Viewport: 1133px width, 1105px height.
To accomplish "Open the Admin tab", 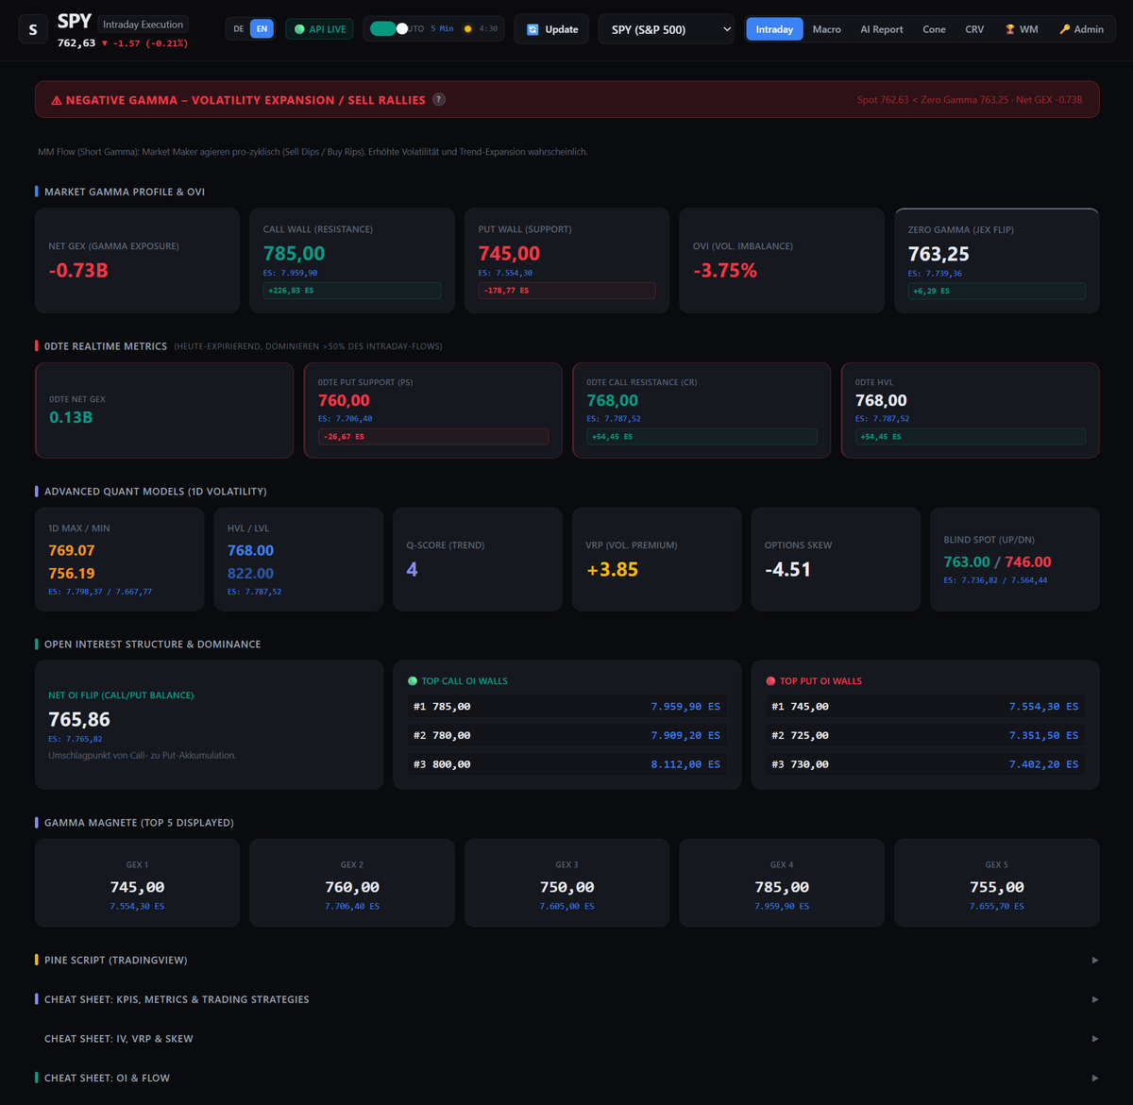I will click(x=1081, y=29).
